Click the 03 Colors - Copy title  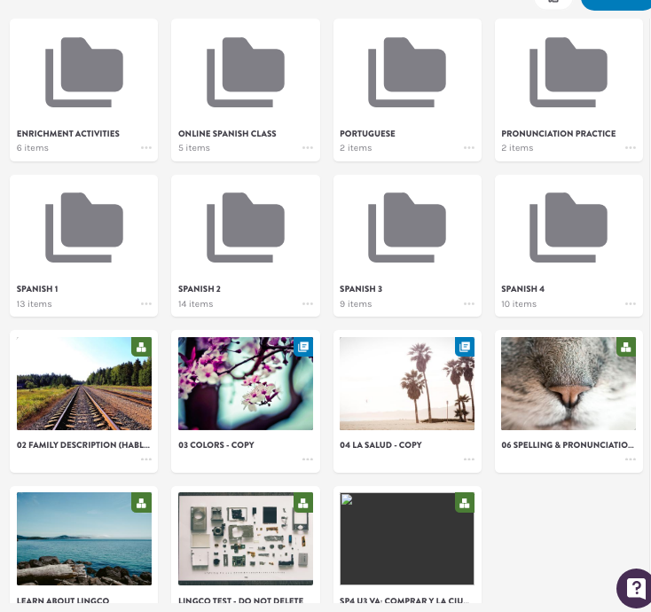216,445
